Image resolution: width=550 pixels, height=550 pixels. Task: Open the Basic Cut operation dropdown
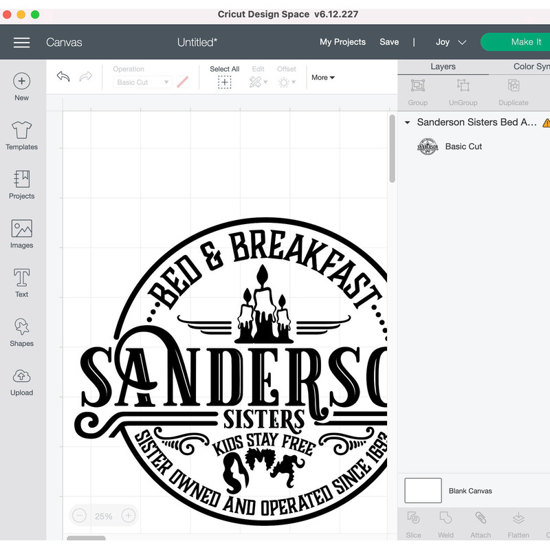click(x=142, y=82)
